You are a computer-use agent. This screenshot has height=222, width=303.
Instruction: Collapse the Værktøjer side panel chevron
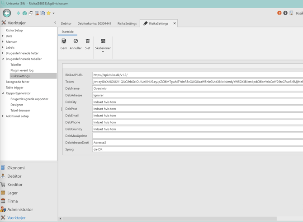(55, 23)
